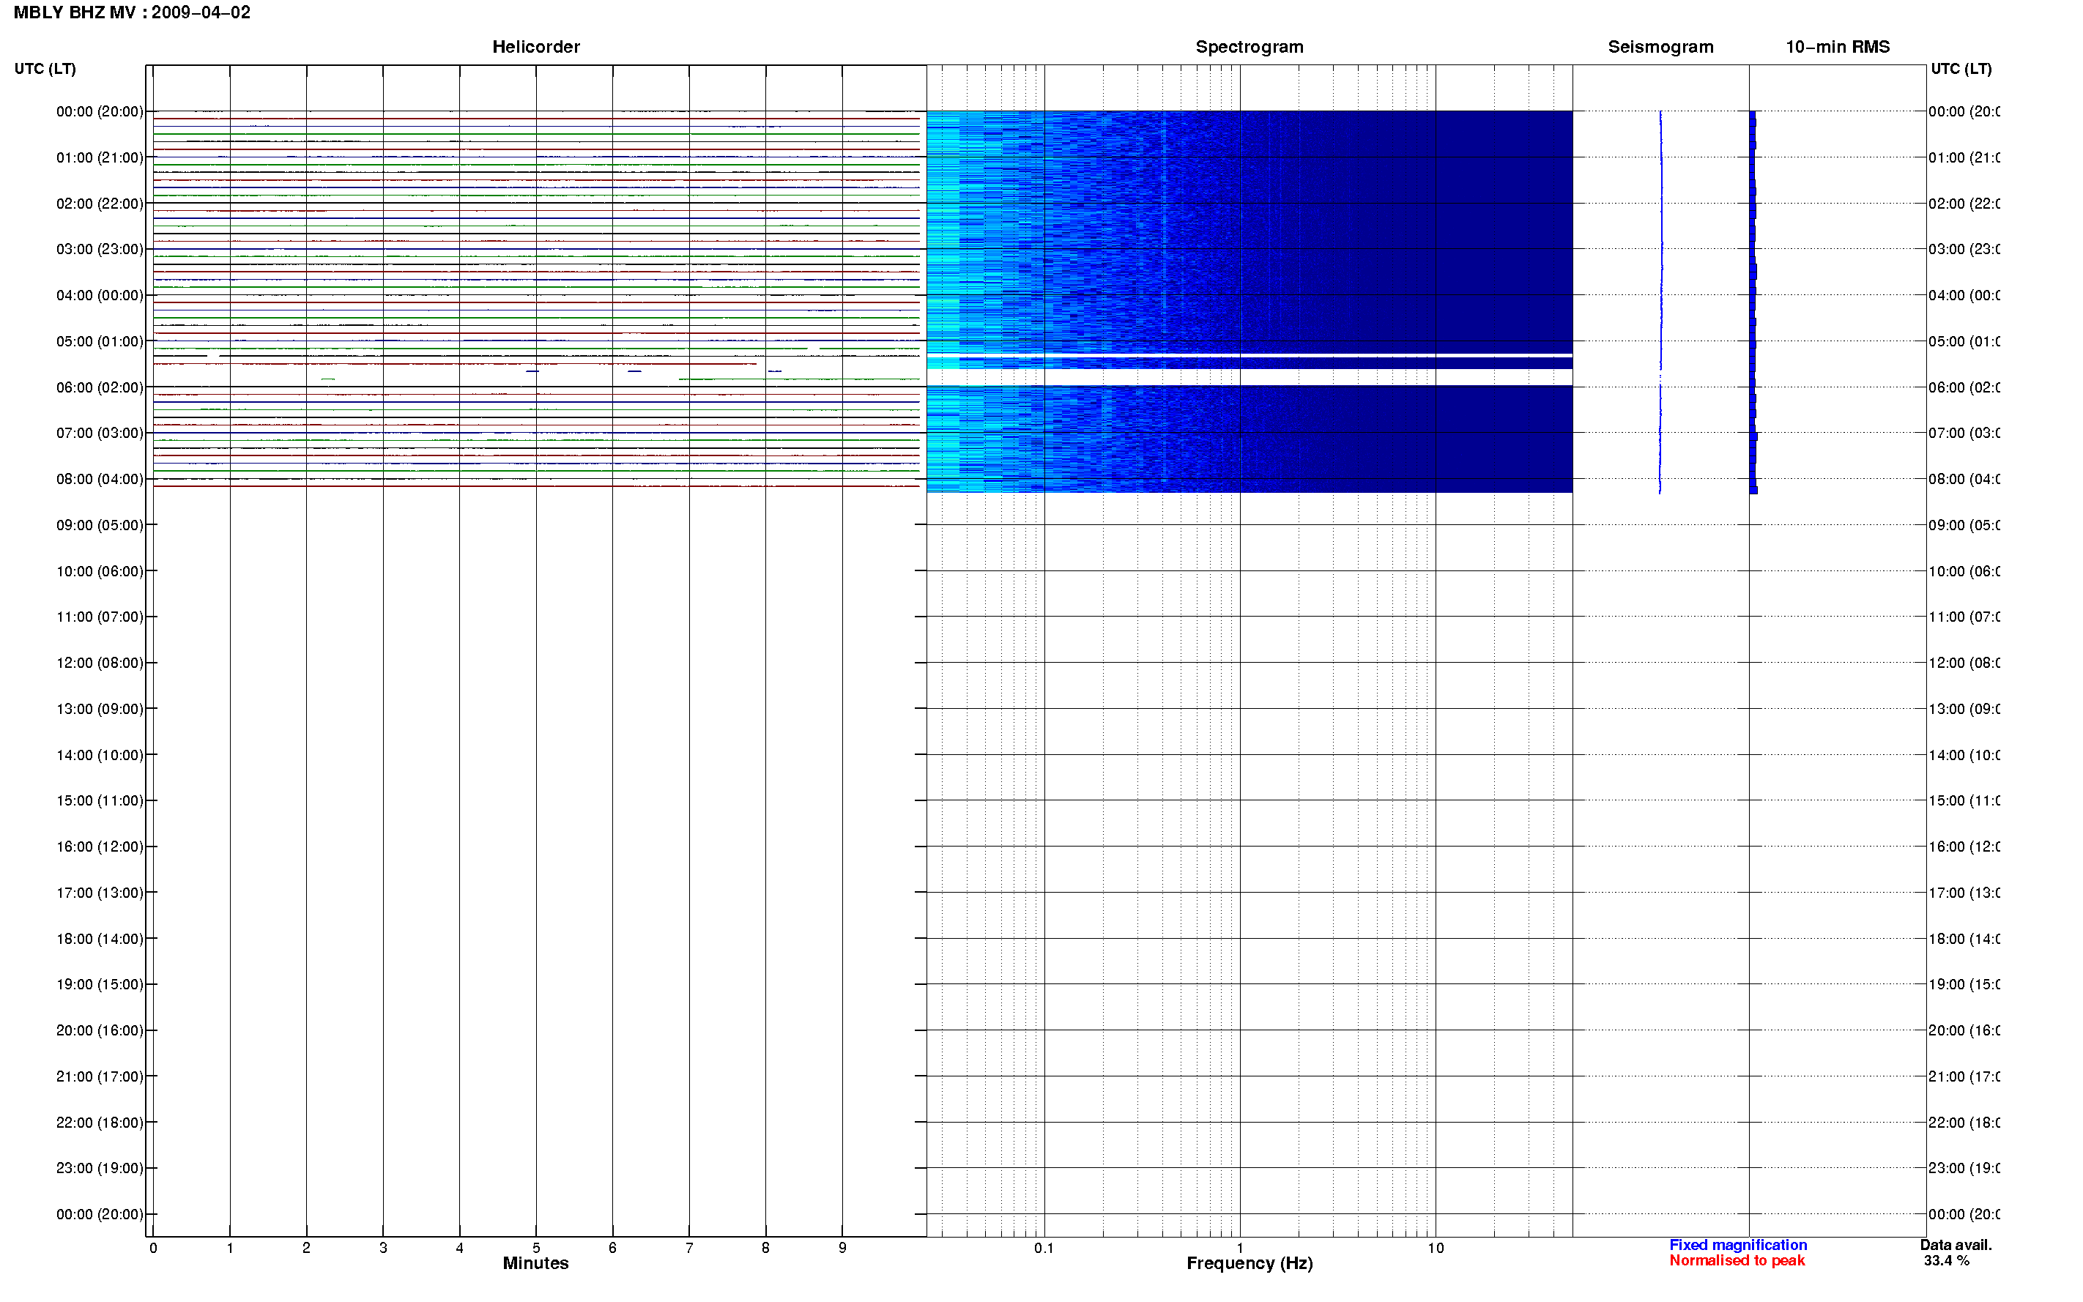Click the left-axis 04:00 (00:00) time label
Screen dimensions: 2083x1302
point(100,295)
